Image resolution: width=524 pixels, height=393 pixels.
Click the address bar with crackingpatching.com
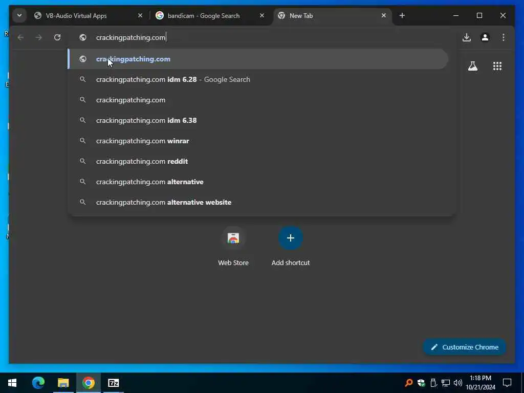(262, 37)
